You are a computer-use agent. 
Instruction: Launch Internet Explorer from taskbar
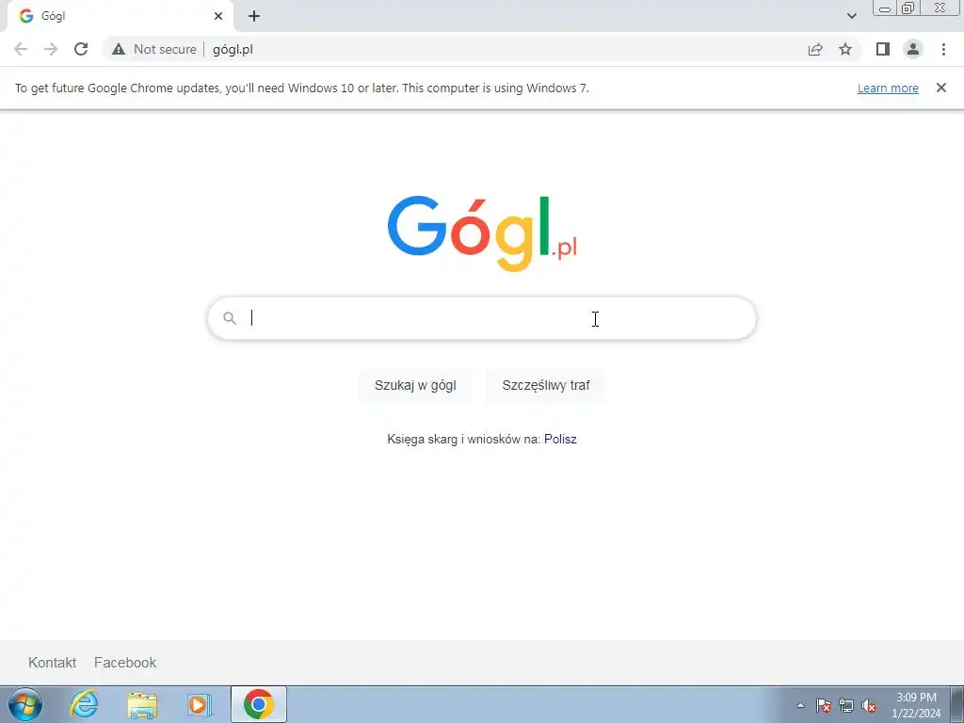pyautogui.click(x=84, y=704)
